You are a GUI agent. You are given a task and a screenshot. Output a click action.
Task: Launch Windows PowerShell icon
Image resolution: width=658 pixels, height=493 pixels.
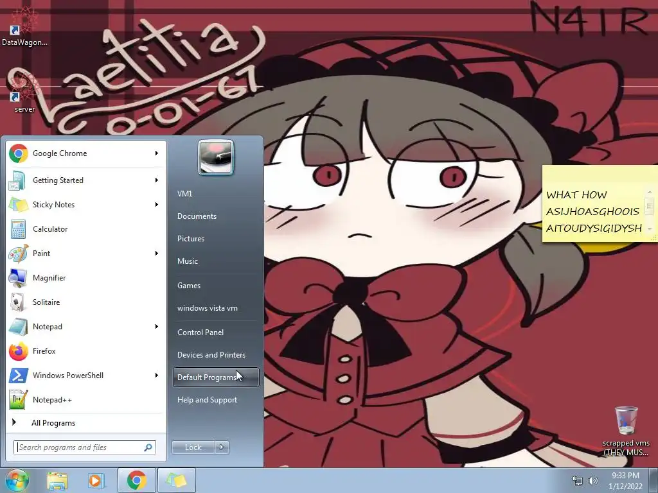coord(19,375)
